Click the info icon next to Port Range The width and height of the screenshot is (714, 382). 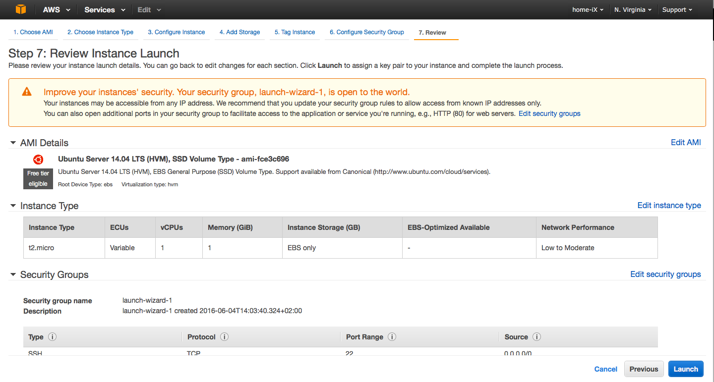392,337
